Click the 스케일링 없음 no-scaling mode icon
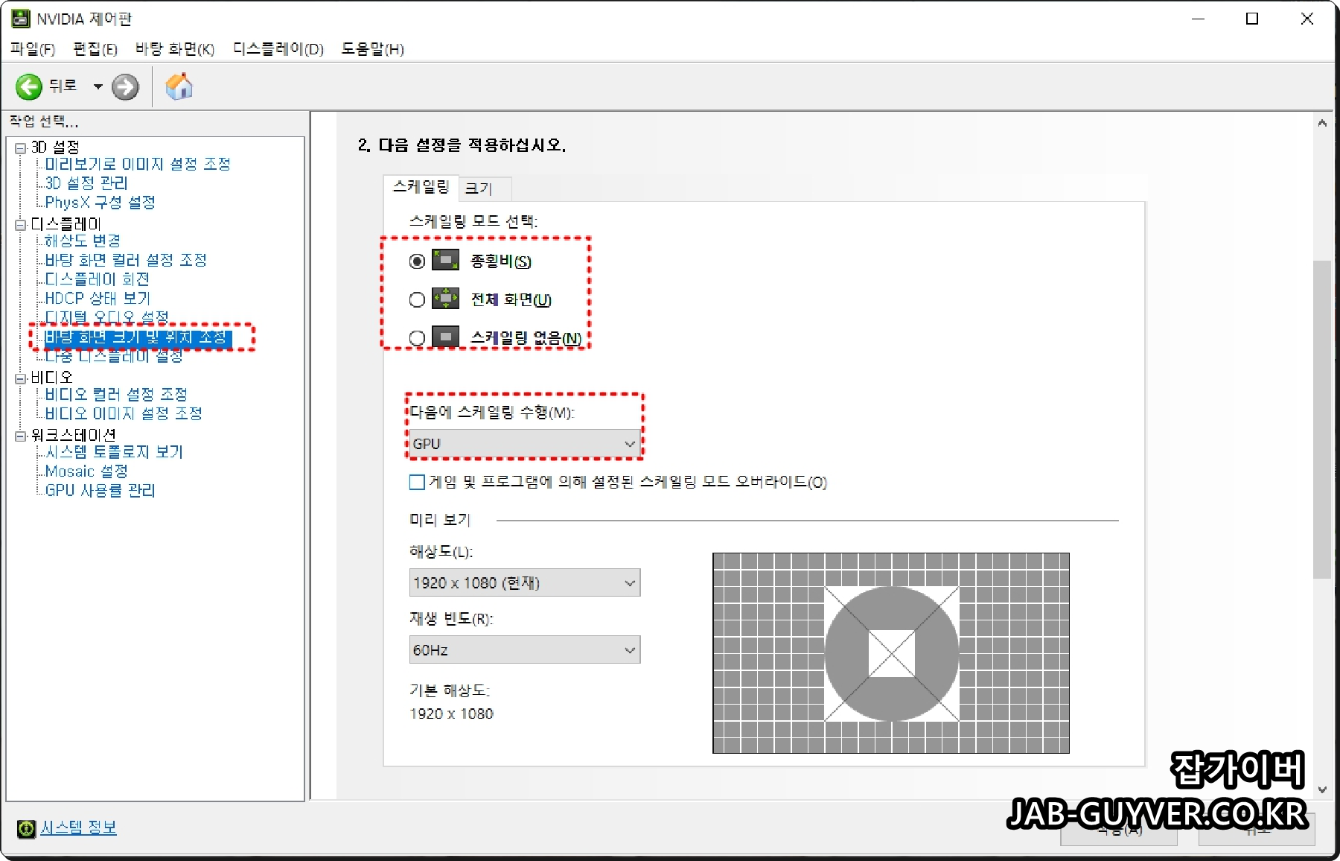Viewport: 1340px width, 861px height. pyautogui.click(x=446, y=337)
